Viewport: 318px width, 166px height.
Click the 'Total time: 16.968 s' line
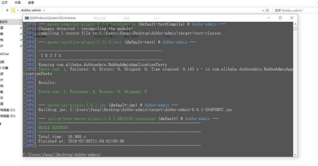pos(62,137)
